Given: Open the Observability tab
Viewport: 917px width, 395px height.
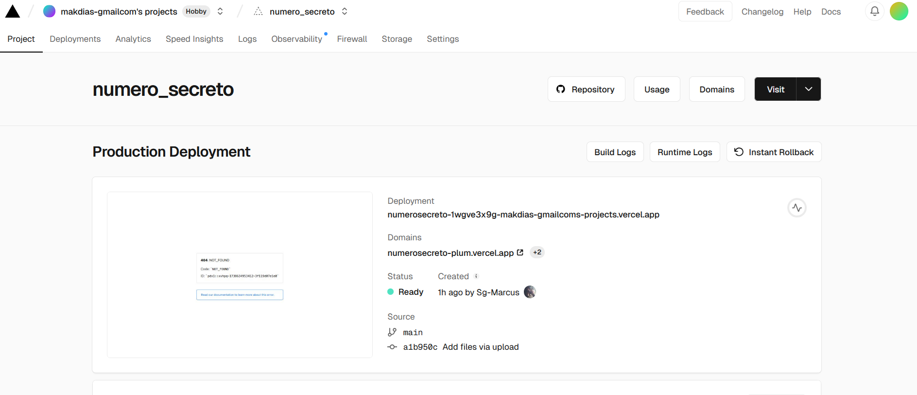Looking at the screenshot, I should pos(297,39).
